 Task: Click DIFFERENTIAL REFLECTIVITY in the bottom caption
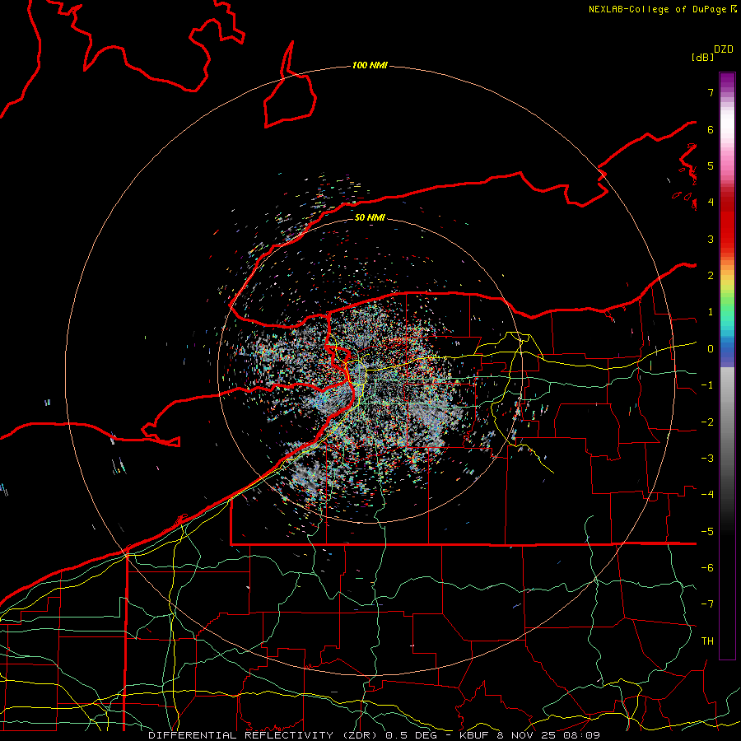[241, 735]
